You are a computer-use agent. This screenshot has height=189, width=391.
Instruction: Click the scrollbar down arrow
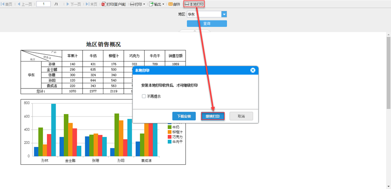point(388,186)
